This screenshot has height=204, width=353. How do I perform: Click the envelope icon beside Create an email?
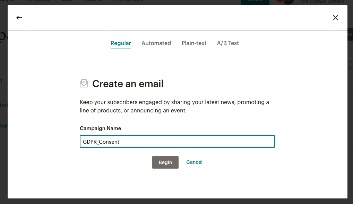click(x=84, y=84)
